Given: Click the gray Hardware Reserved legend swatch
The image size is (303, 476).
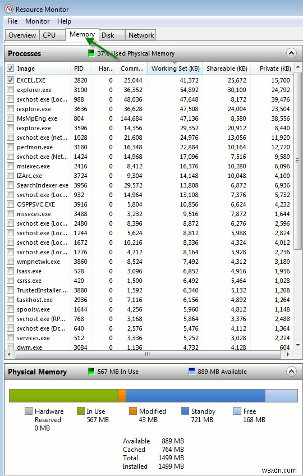Looking at the screenshot, I should [x=29, y=411].
